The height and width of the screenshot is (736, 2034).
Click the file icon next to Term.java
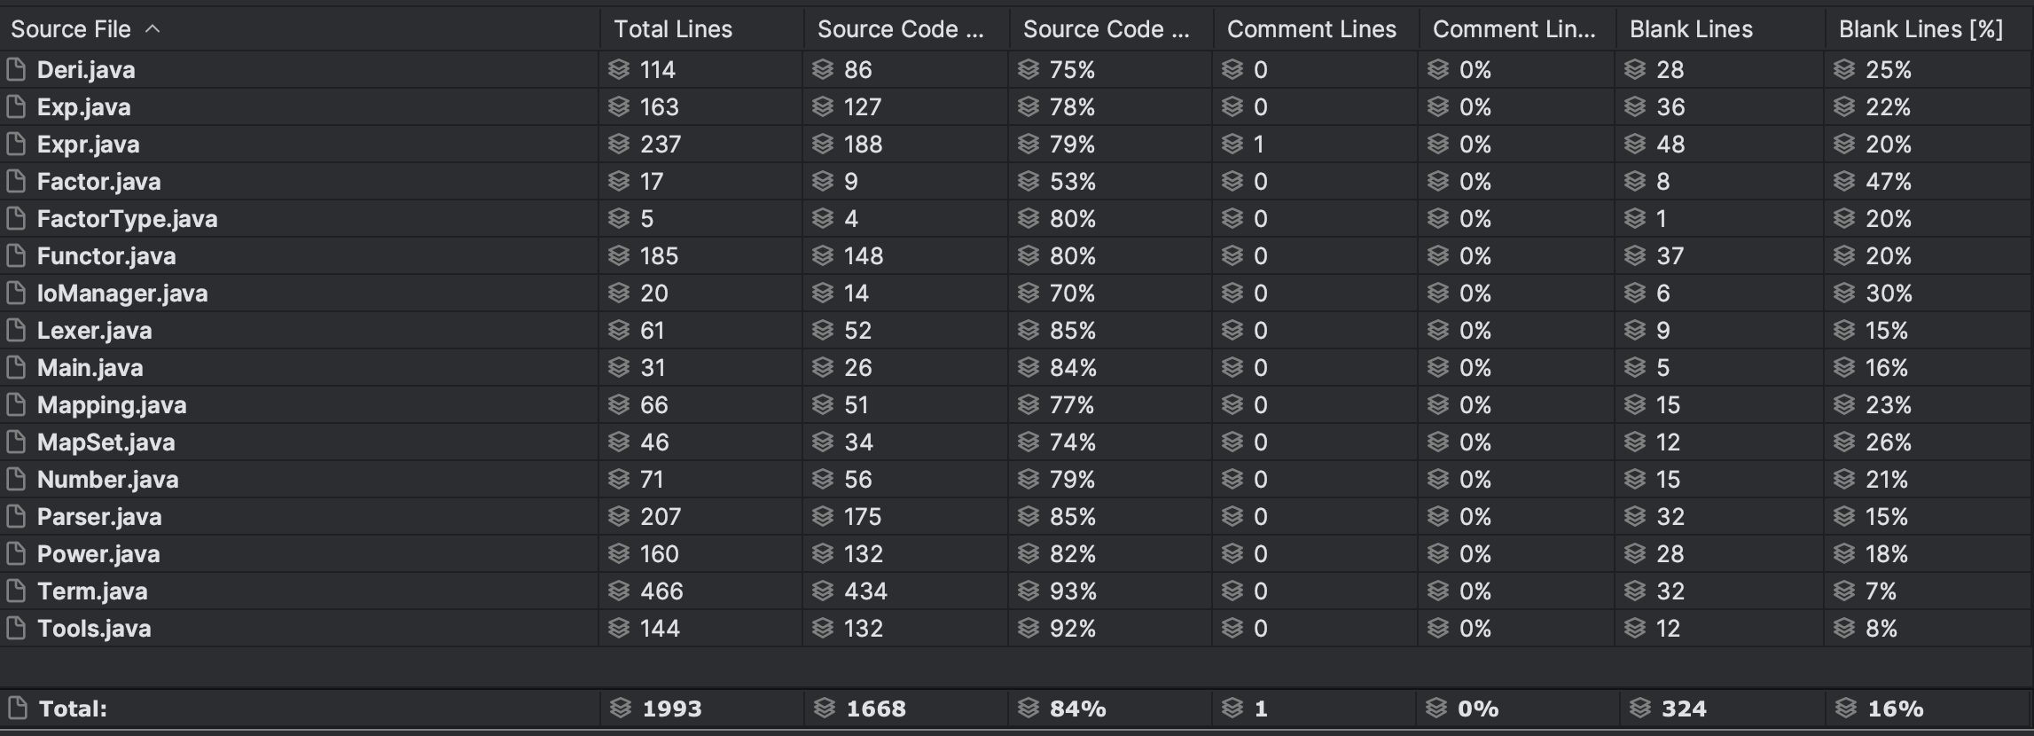(16, 591)
